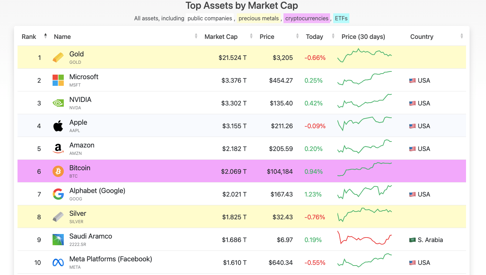Viewport: 486px width, 275px height.
Task: Click Silver's -0.76% daily change
Action: (315, 217)
